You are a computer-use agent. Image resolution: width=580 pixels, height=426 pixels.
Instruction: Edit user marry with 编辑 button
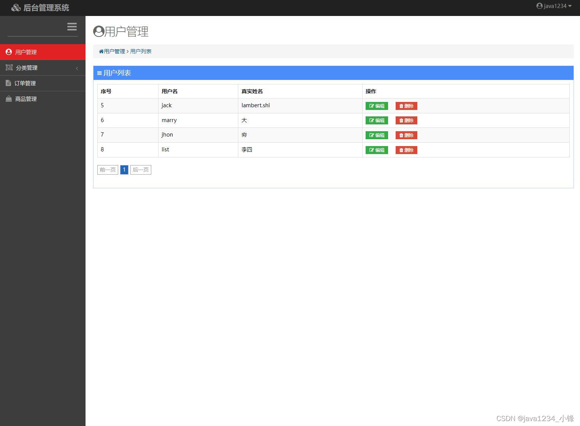coord(377,120)
